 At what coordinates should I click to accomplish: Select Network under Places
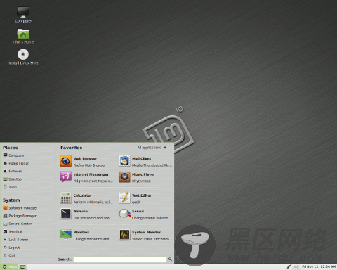[x=13, y=171]
